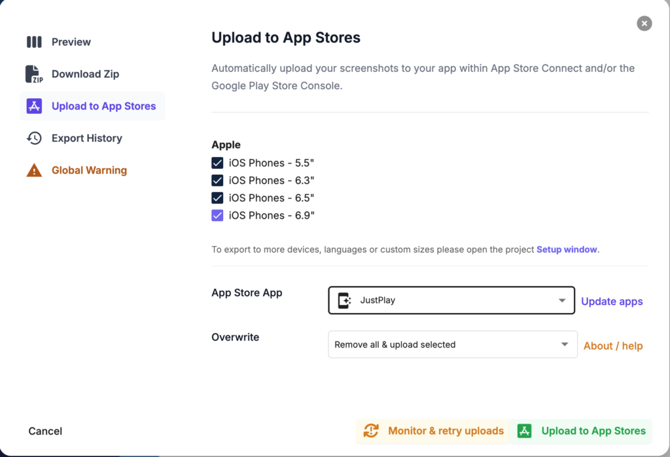Disable the iOS Phones 6.5" checkbox
Image resolution: width=670 pixels, height=457 pixels.
(217, 198)
